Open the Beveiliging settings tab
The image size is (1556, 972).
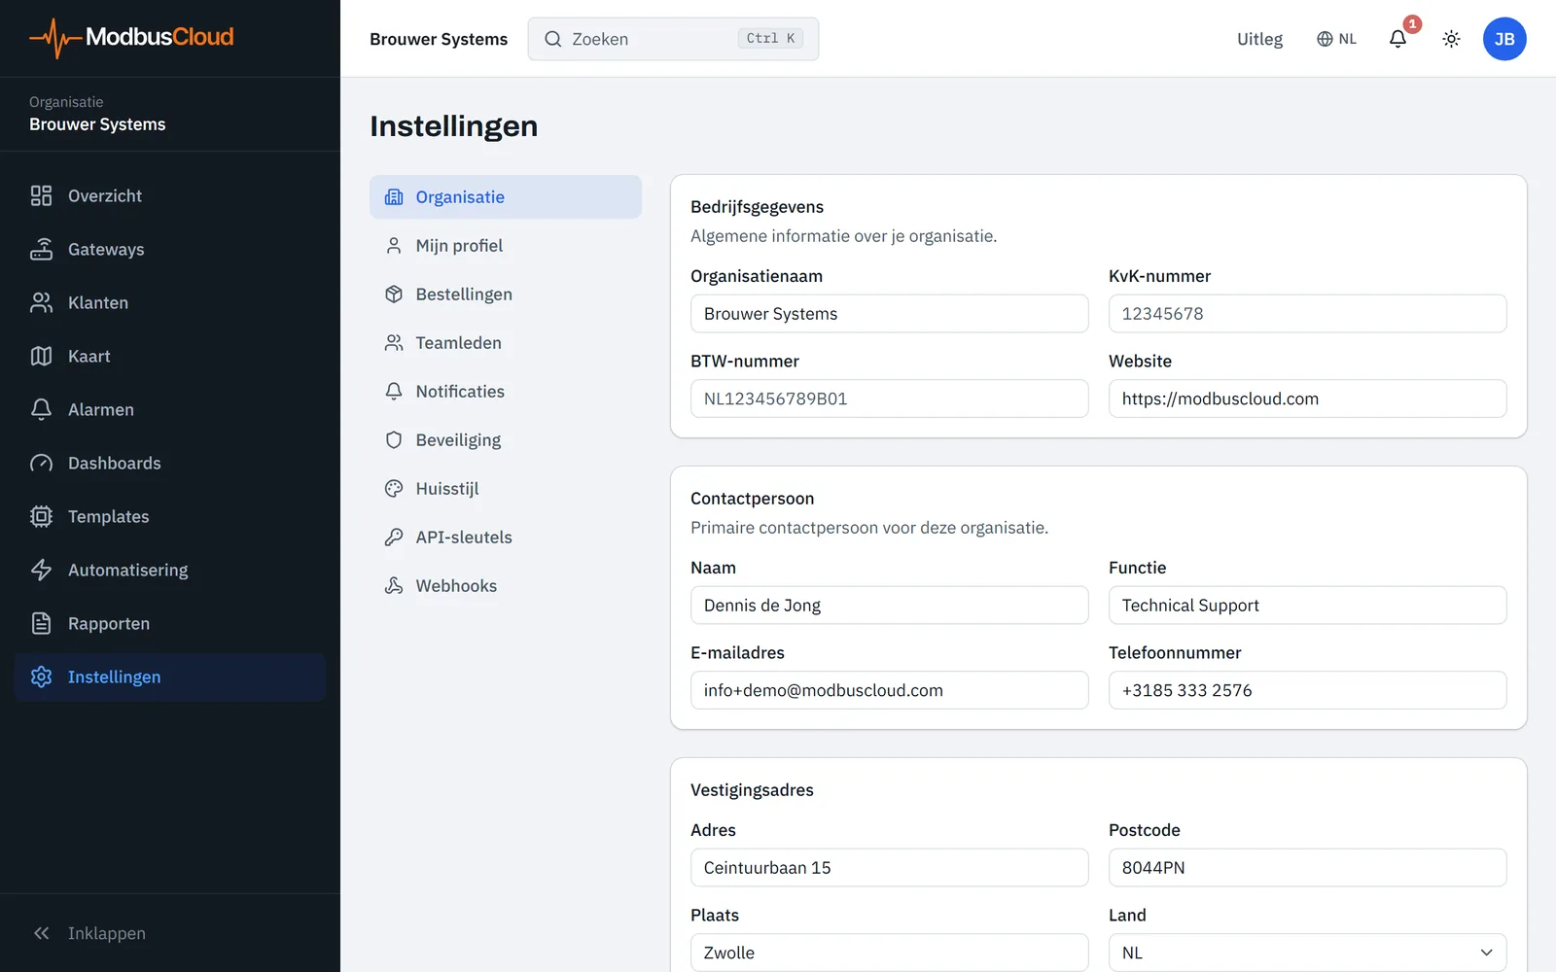tap(506, 440)
